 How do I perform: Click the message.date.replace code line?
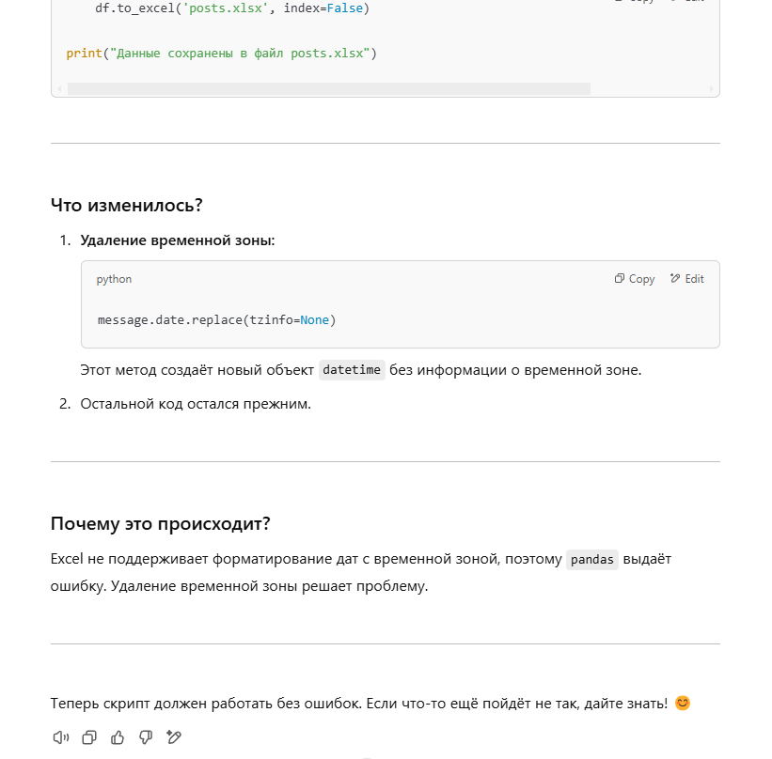point(216,320)
